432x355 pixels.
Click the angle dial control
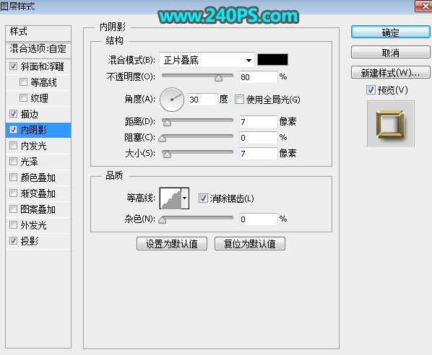click(172, 100)
